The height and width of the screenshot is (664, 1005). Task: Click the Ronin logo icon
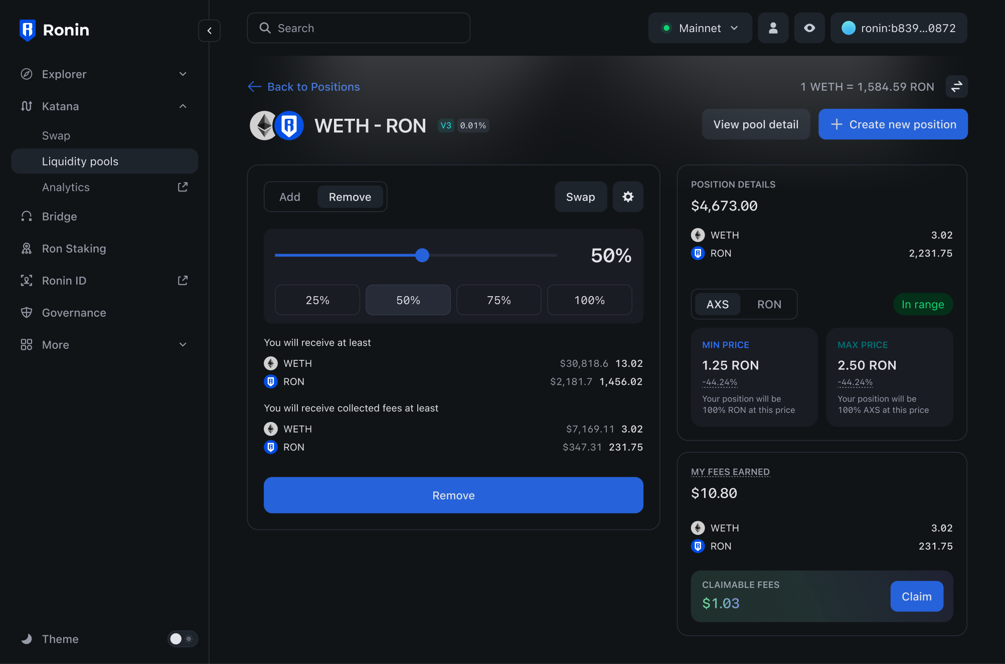click(28, 30)
